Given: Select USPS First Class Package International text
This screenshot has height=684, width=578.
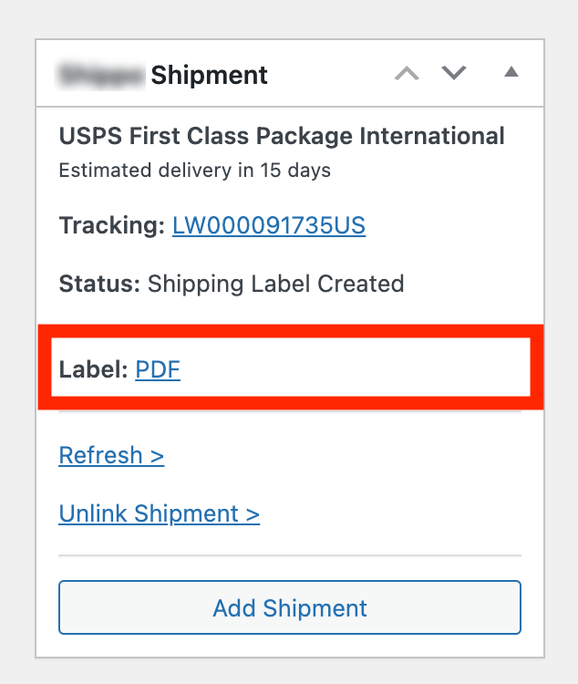Looking at the screenshot, I should coord(281,137).
